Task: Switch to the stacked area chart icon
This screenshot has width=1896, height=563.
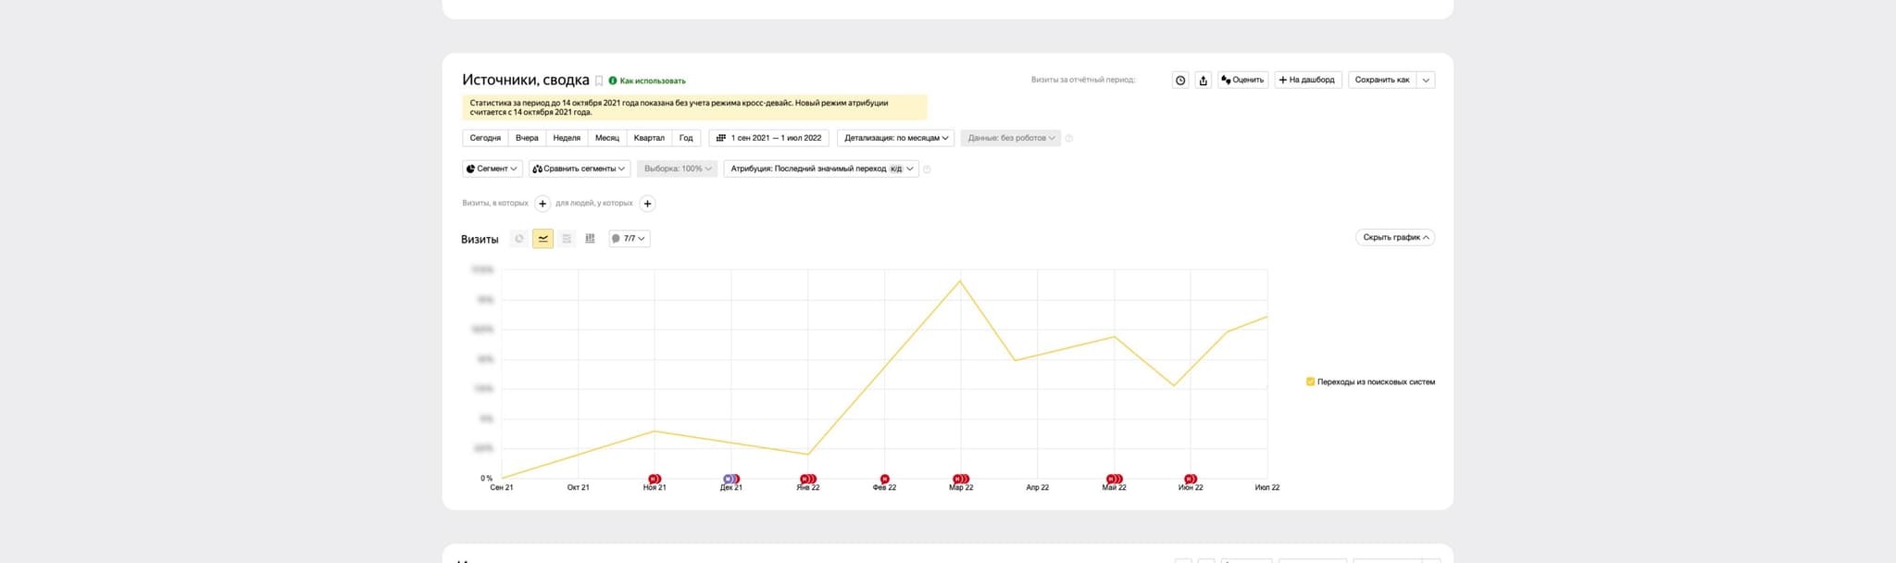Action: click(567, 239)
